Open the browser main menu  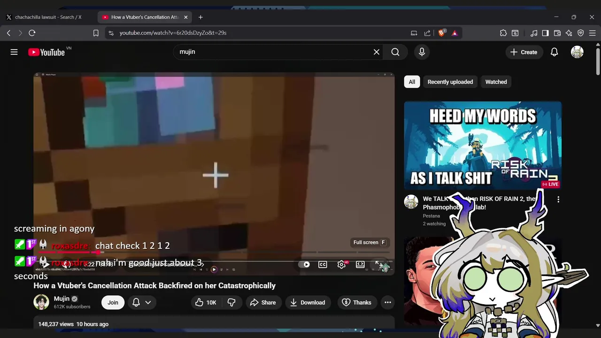pos(593,33)
